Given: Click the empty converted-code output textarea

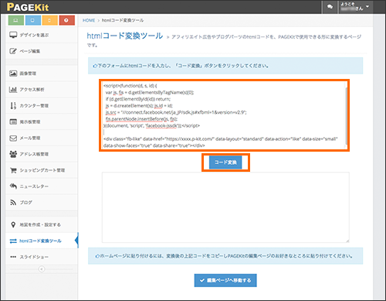Looking at the screenshot, I should tap(225, 207).
